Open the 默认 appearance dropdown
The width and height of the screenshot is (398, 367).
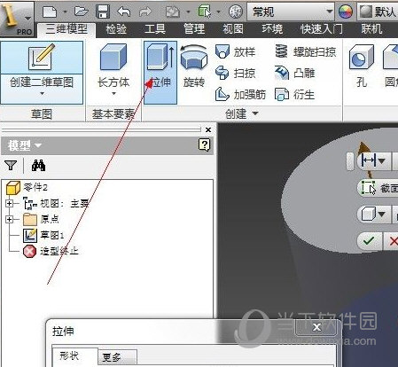(378, 12)
